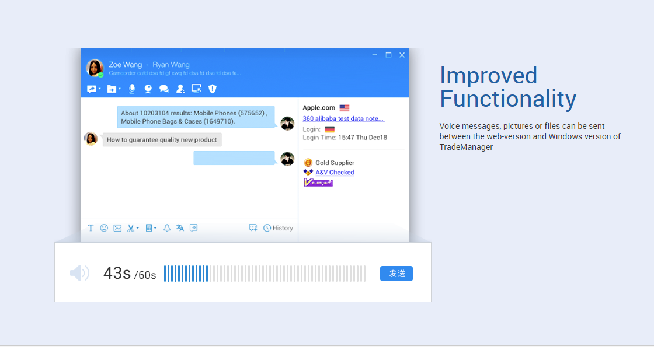Open the group chat bubbles icon
The image size is (654, 347).
164,89
